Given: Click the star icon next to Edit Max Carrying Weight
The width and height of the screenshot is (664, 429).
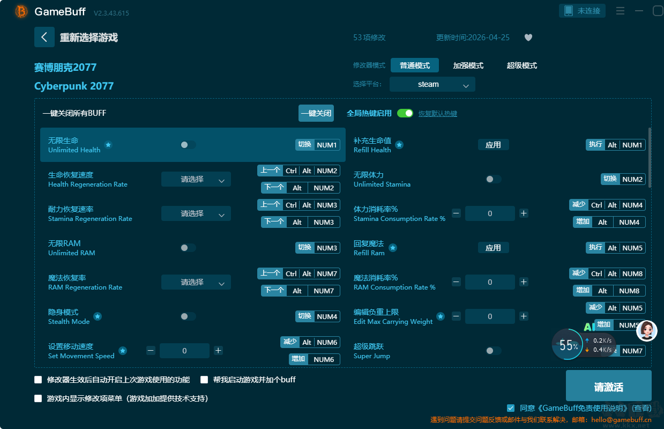Looking at the screenshot, I should point(441,316).
